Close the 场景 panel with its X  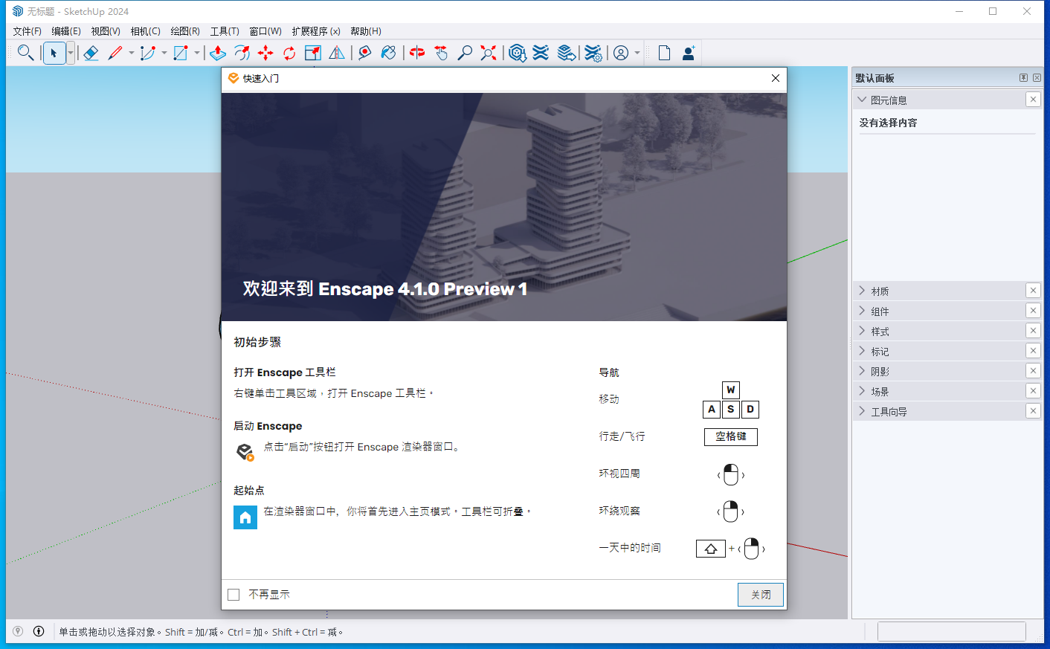[x=1033, y=390]
